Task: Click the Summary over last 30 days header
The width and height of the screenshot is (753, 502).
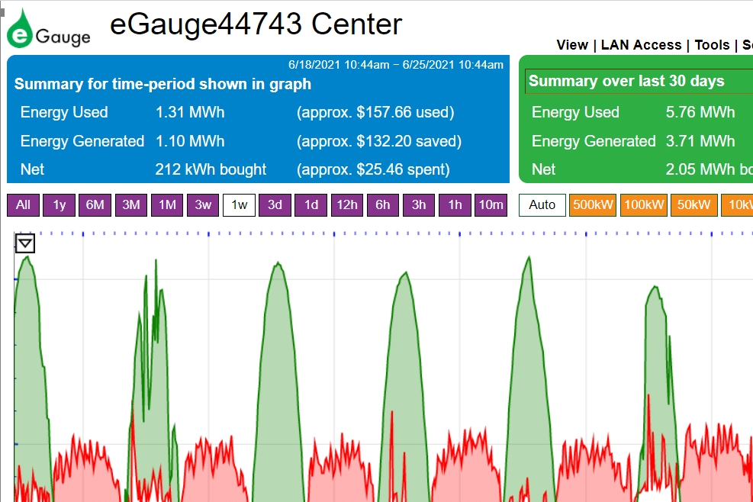Action: 626,81
